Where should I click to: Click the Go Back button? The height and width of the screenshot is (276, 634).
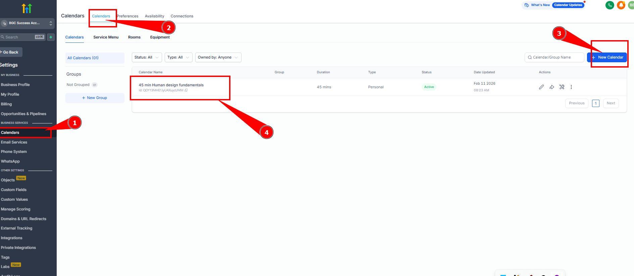[10, 52]
